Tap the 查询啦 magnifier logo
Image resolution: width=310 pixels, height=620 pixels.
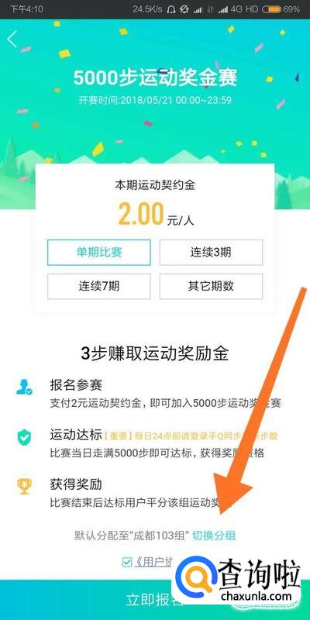point(195,580)
